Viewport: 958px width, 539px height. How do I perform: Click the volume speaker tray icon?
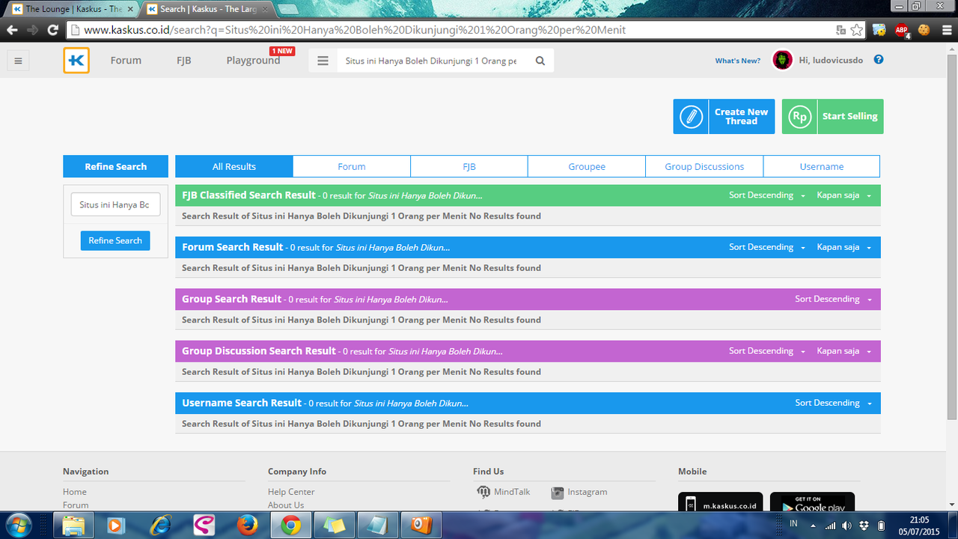coord(846,526)
